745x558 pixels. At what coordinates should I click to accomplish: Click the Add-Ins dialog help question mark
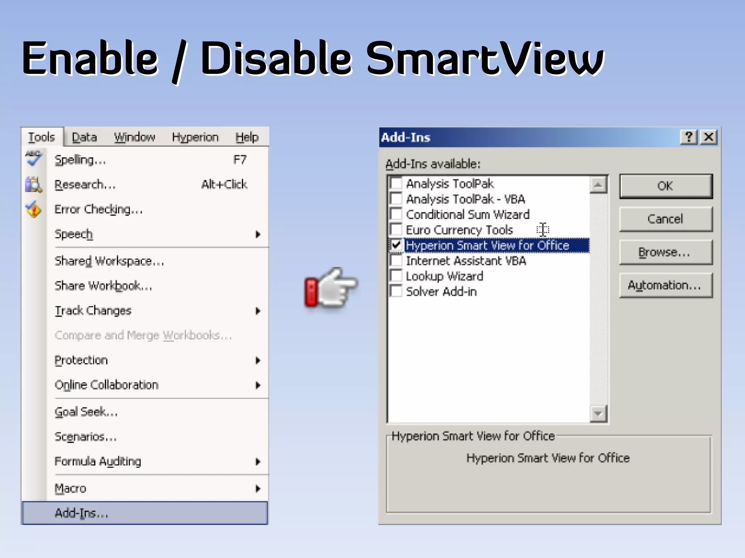(x=689, y=137)
